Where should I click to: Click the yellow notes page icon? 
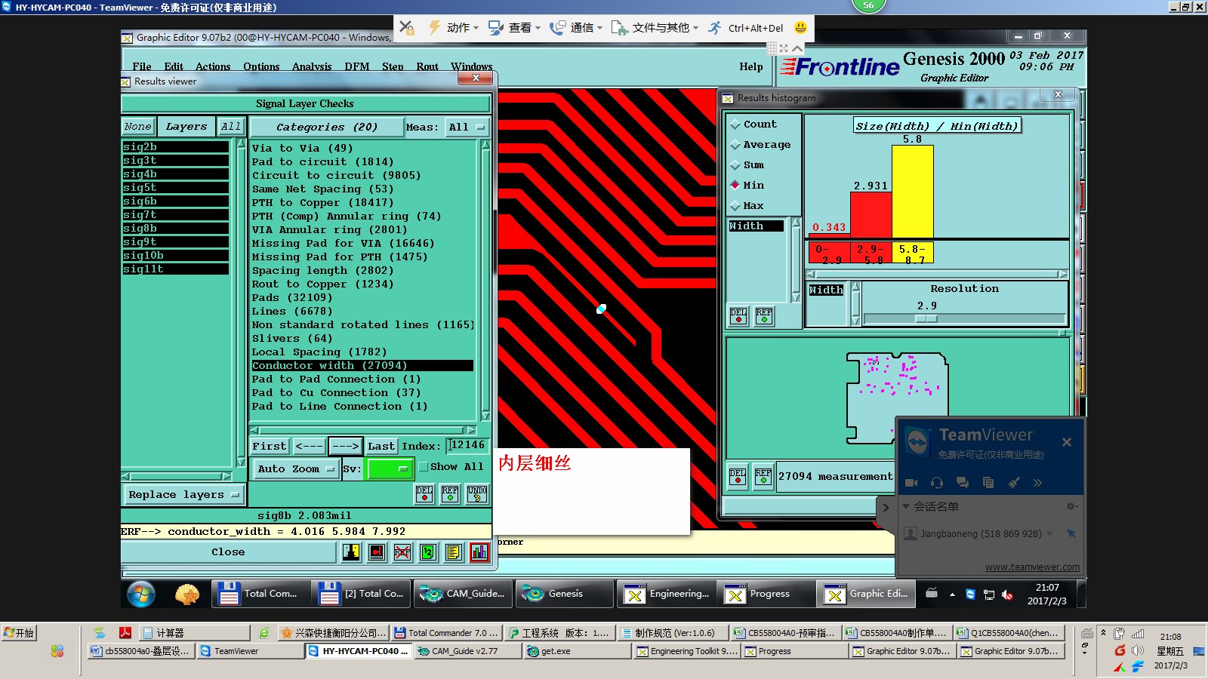point(453,552)
